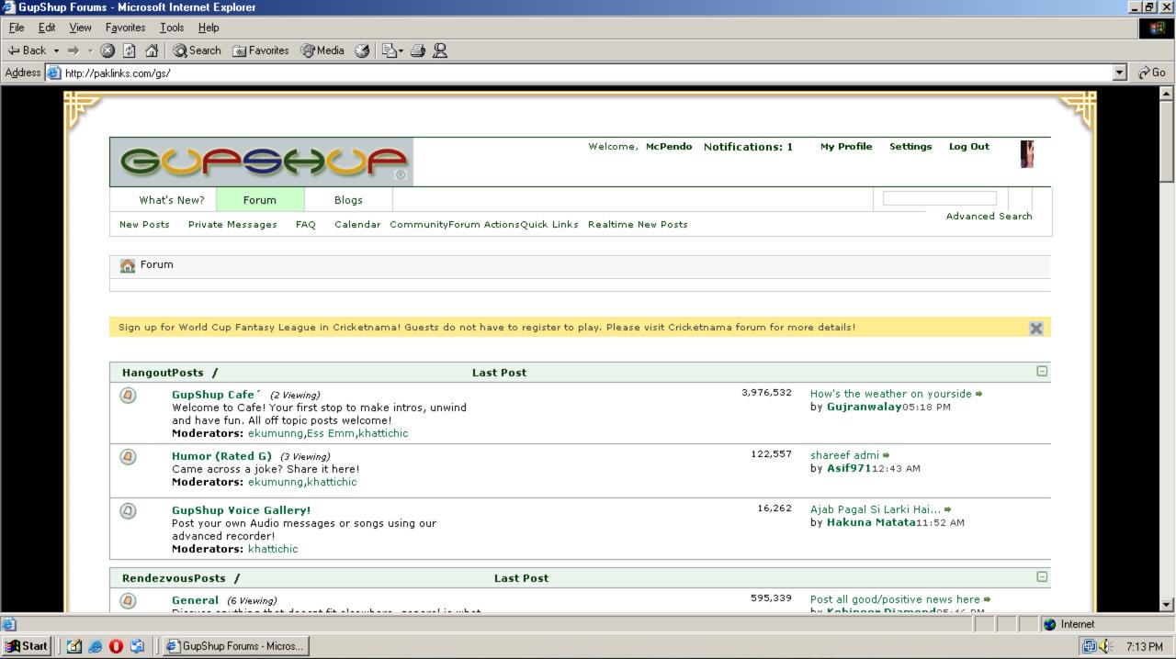This screenshot has height=659, width=1176.
Task: Open the Favorites menu
Action: click(x=125, y=28)
